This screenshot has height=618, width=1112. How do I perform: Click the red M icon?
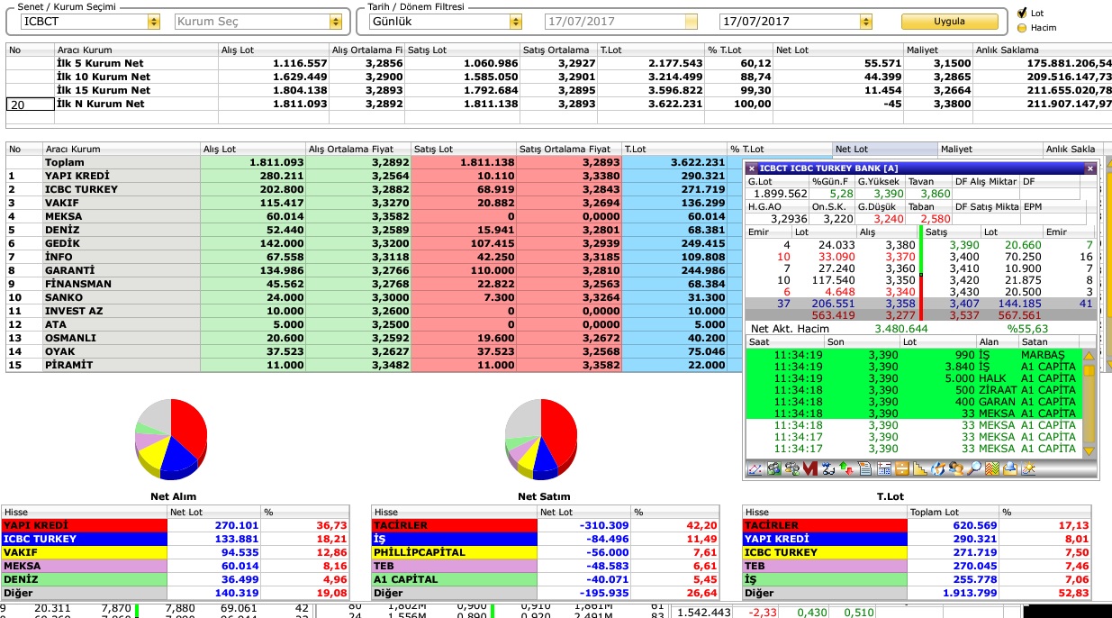[x=809, y=468]
